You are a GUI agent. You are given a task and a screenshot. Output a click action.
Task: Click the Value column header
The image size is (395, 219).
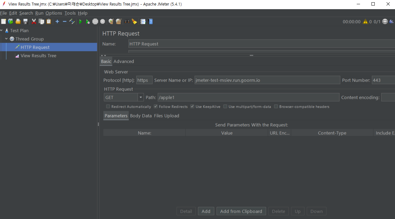click(227, 133)
